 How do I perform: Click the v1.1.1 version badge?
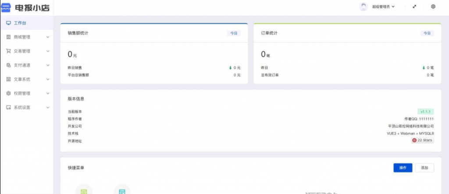tap(425, 111)
